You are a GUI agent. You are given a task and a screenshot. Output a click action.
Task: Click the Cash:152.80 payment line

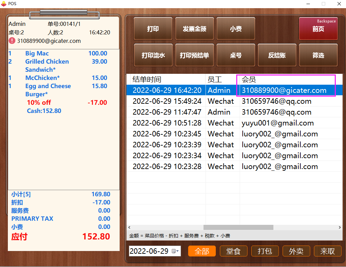[x=44, y=111]
